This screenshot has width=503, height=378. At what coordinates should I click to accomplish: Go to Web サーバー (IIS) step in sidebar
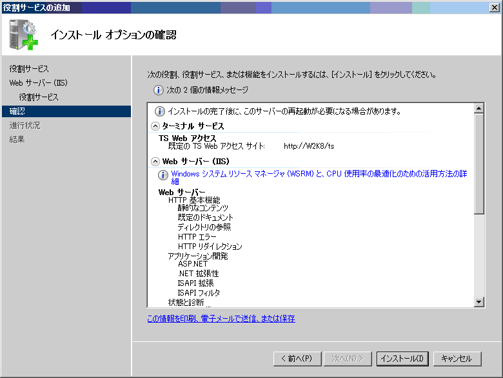[39, 82]
